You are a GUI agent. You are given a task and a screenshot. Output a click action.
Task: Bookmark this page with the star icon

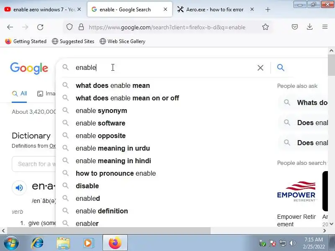point(265,27)
